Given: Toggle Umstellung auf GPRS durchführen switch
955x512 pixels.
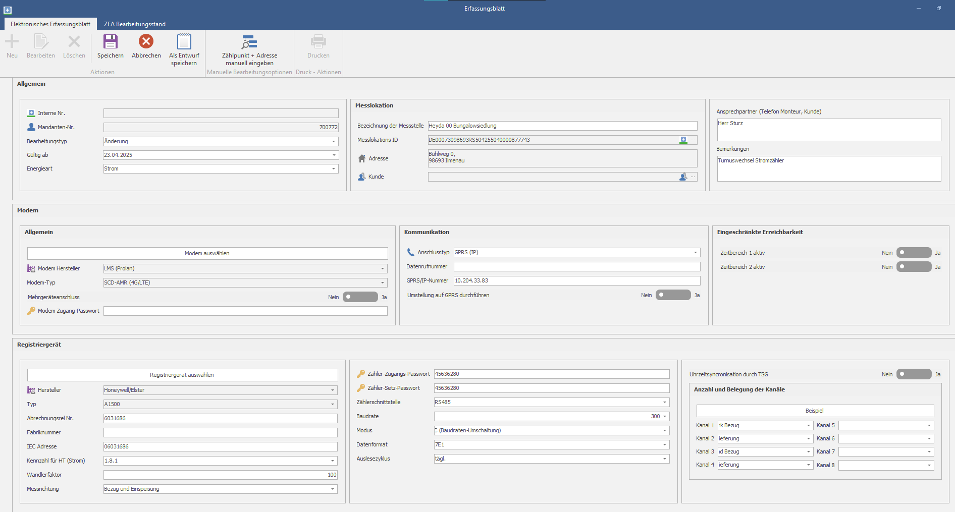Looking at the screenshot, I should pyautogui.click(x=673, y=295).
